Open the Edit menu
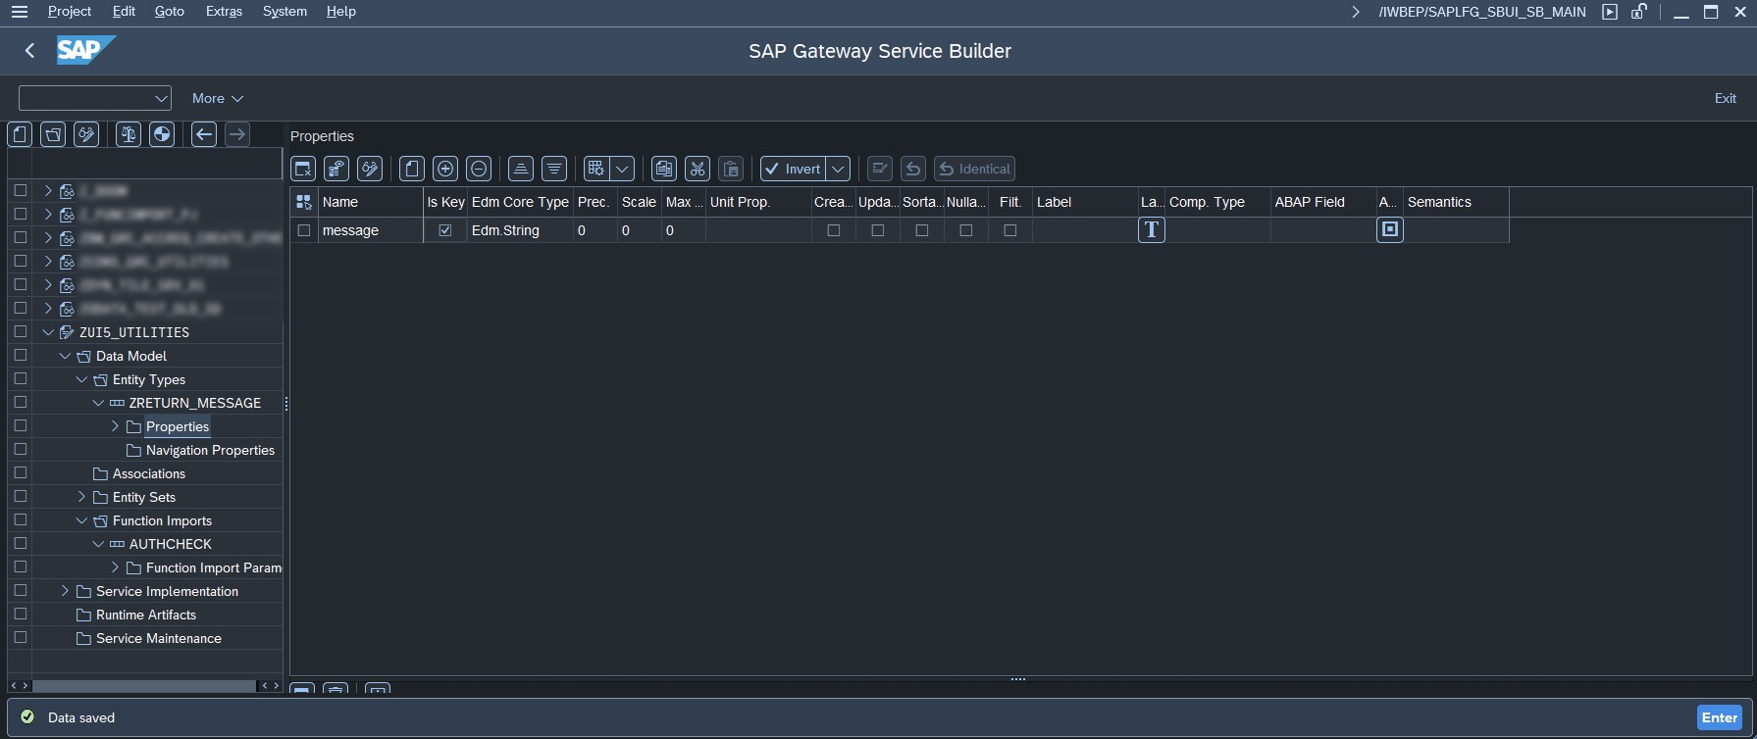This screenshot has height=739, width=1757. click(x=124, y=12)
